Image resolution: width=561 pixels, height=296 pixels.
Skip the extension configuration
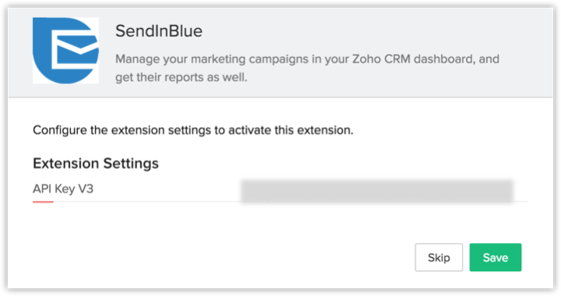(439, 257)
